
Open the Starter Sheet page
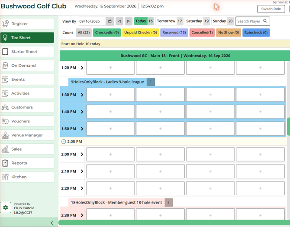[27, 52]
